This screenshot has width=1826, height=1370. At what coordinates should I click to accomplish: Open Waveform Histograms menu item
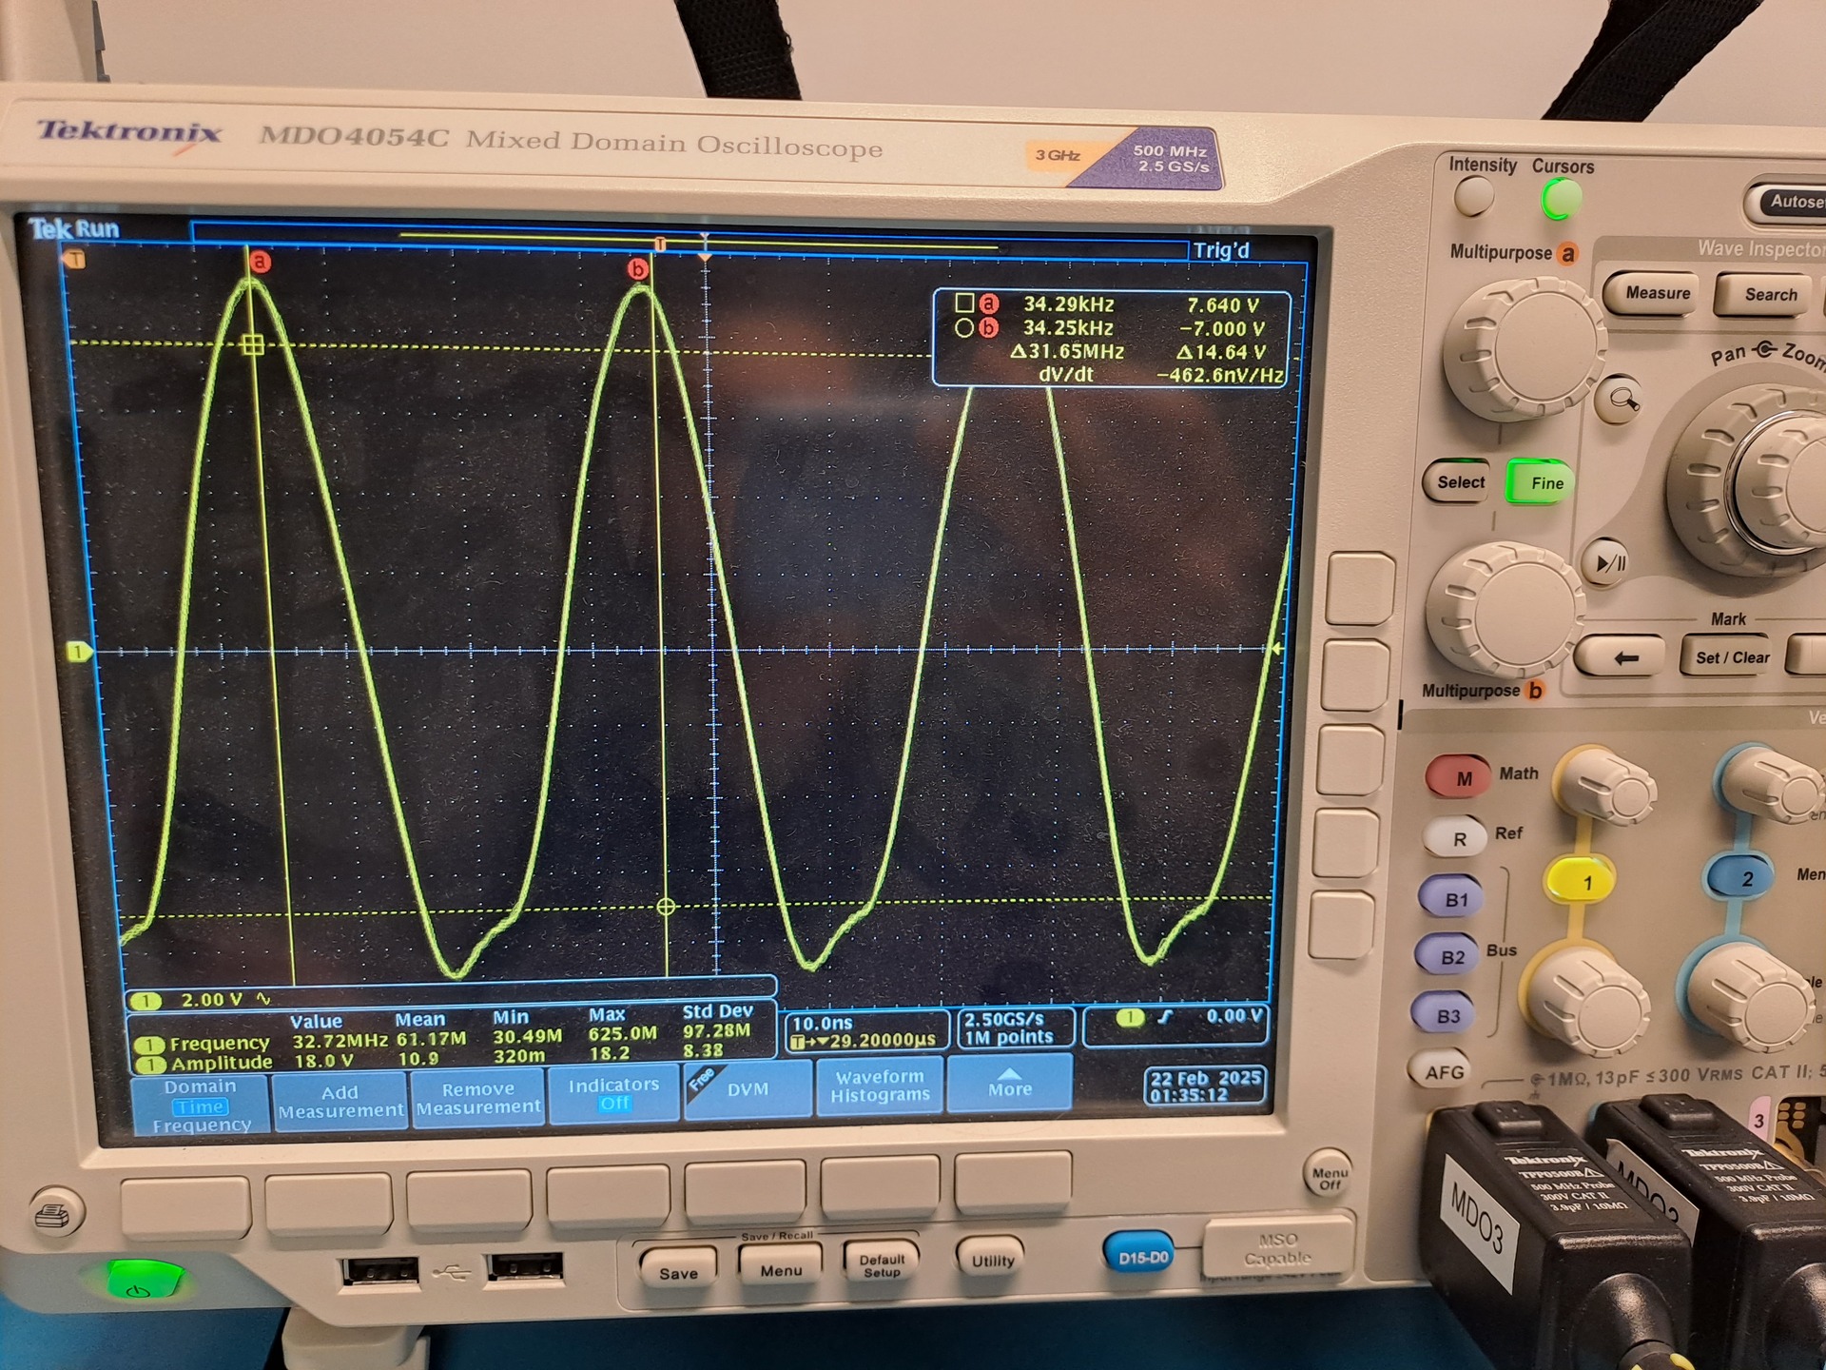tap(879, 1086)
